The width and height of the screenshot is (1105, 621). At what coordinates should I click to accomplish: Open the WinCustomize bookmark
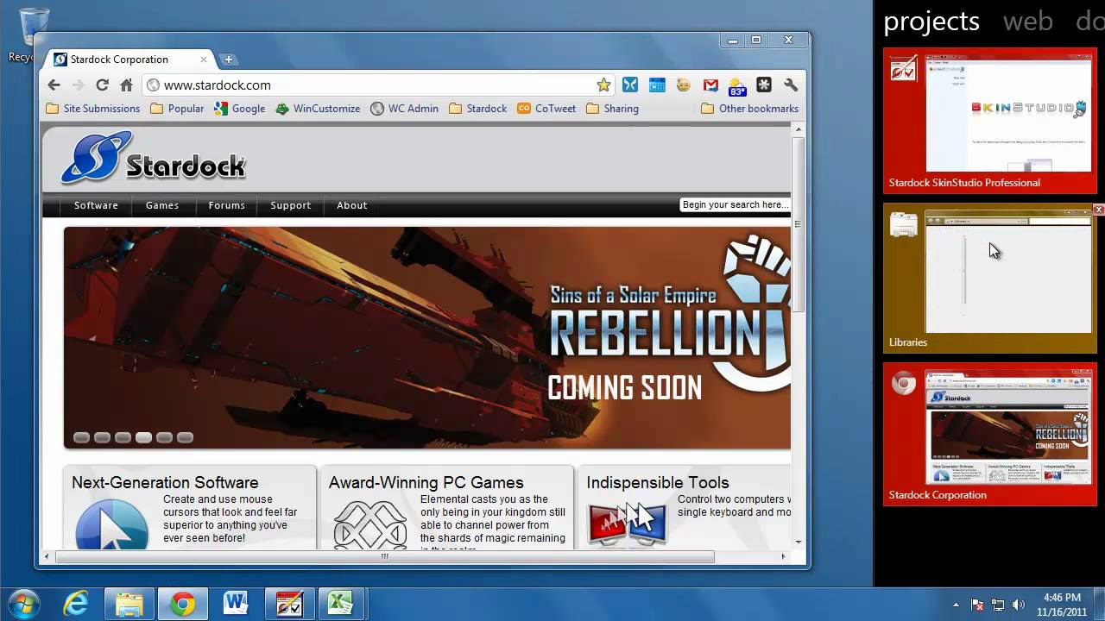318,109
